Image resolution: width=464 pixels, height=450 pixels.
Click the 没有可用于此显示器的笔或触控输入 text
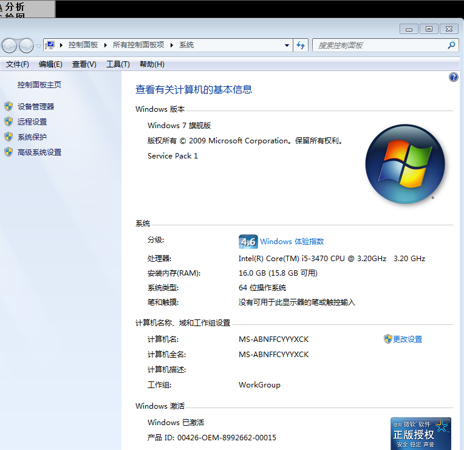pos(297,302)
